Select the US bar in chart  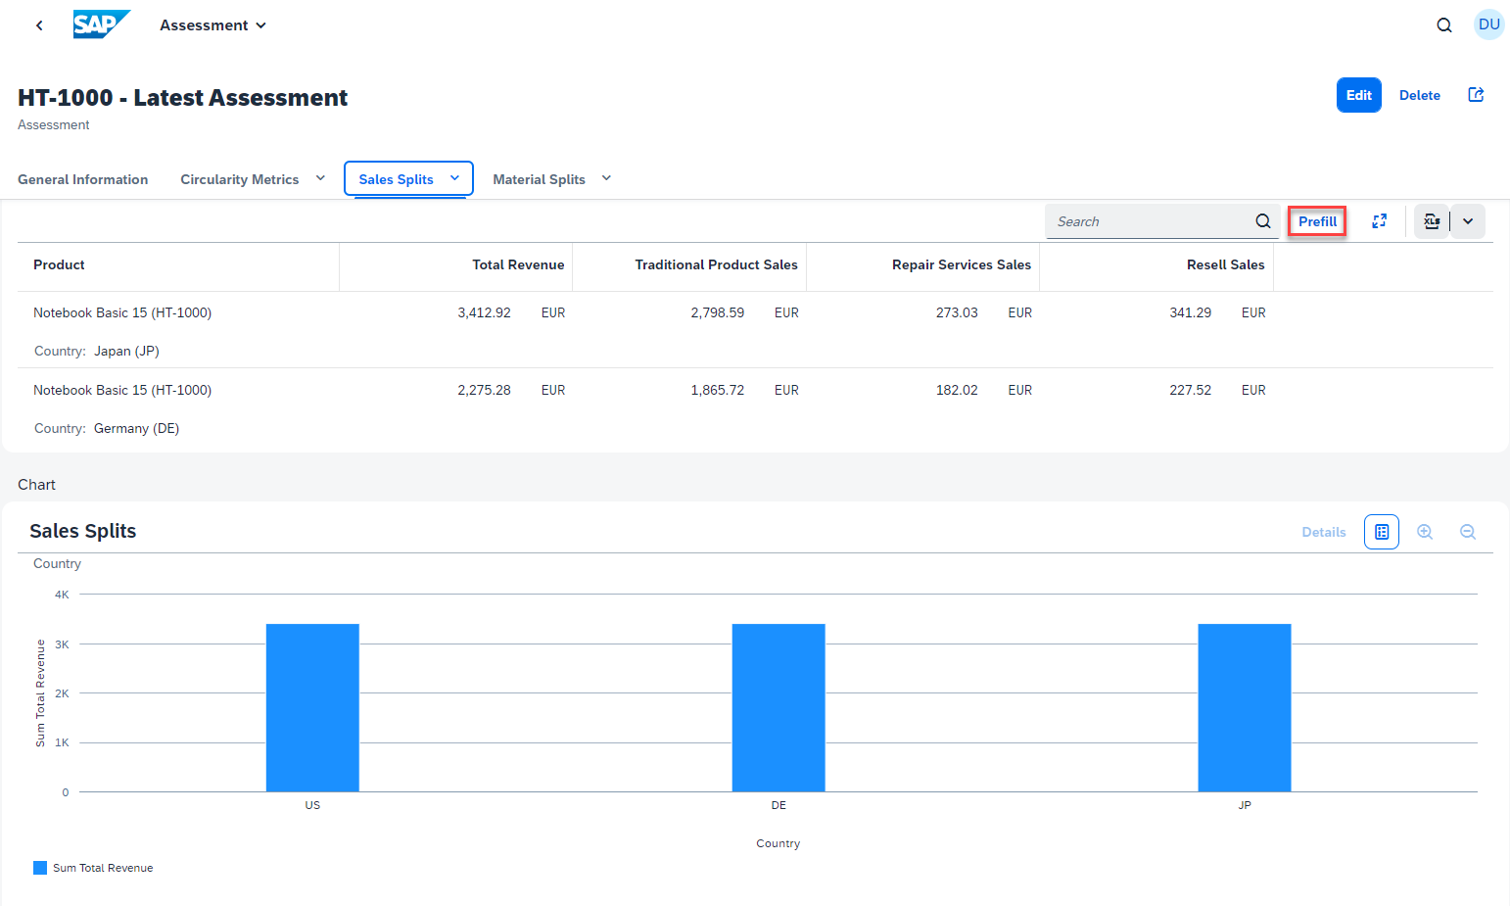tap(312, 707)
